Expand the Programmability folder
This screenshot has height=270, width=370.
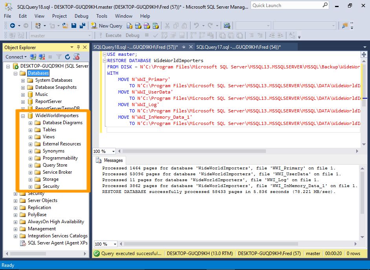click(30, 158)
